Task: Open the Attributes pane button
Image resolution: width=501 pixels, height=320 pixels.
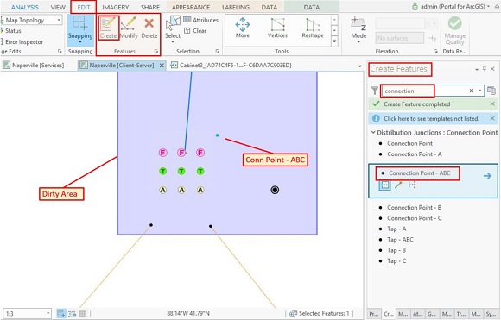Action: coord(201,20)
